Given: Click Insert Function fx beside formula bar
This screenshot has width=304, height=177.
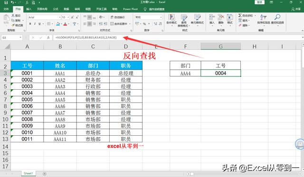Looking at the screenshot, I should point(48,37).
